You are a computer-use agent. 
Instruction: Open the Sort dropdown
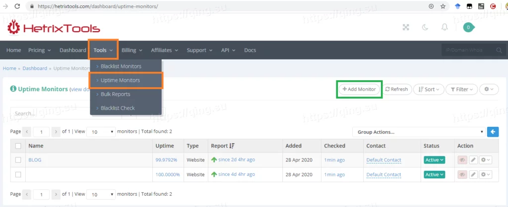coord(429,89)
